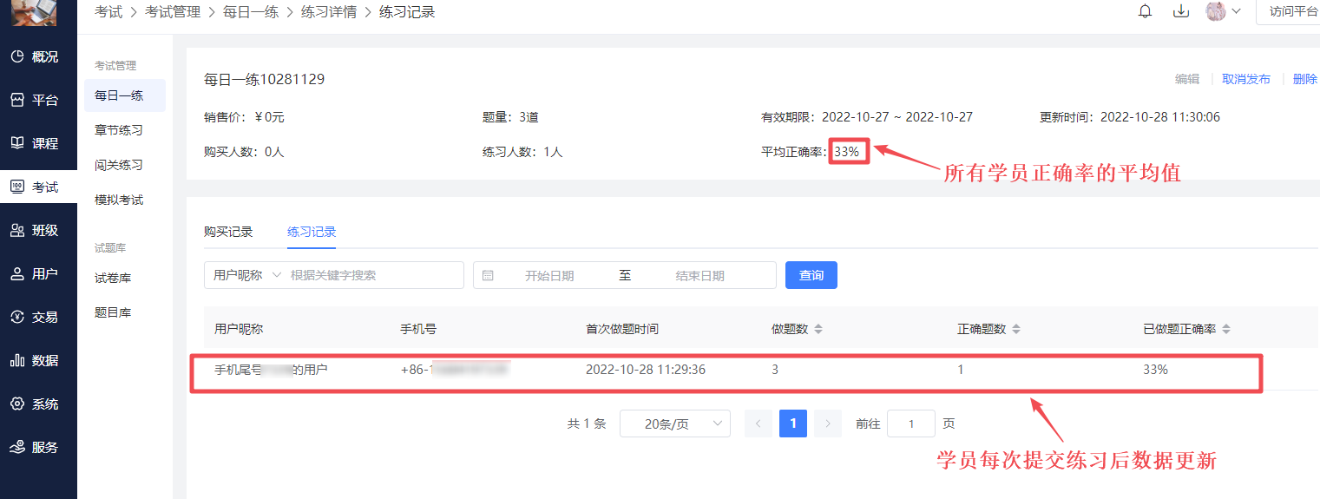Open notifications bell icon

click(1145, 11)
